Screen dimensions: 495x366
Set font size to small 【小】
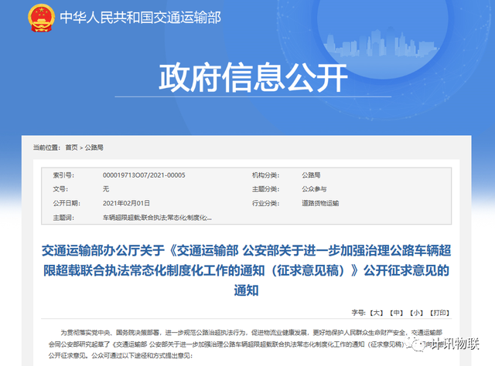(x=417, y=313)
